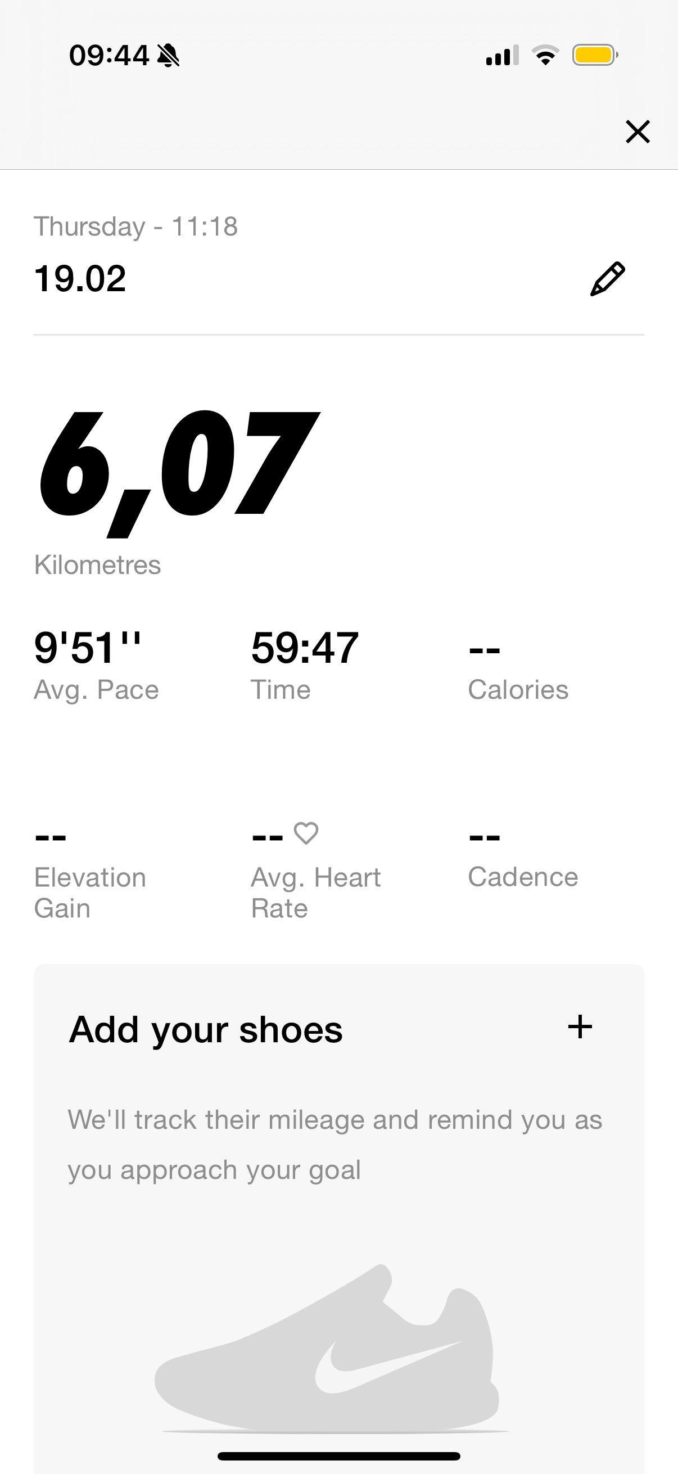The image size is (678, 1474).
Task: Tap the 59:47 time value
Action: (x=305, y=648)
